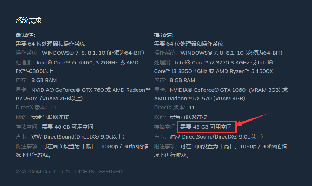This screenshot has height=186, width=312.
Task: Select the 最低配置 label
Action: (25, 35)
